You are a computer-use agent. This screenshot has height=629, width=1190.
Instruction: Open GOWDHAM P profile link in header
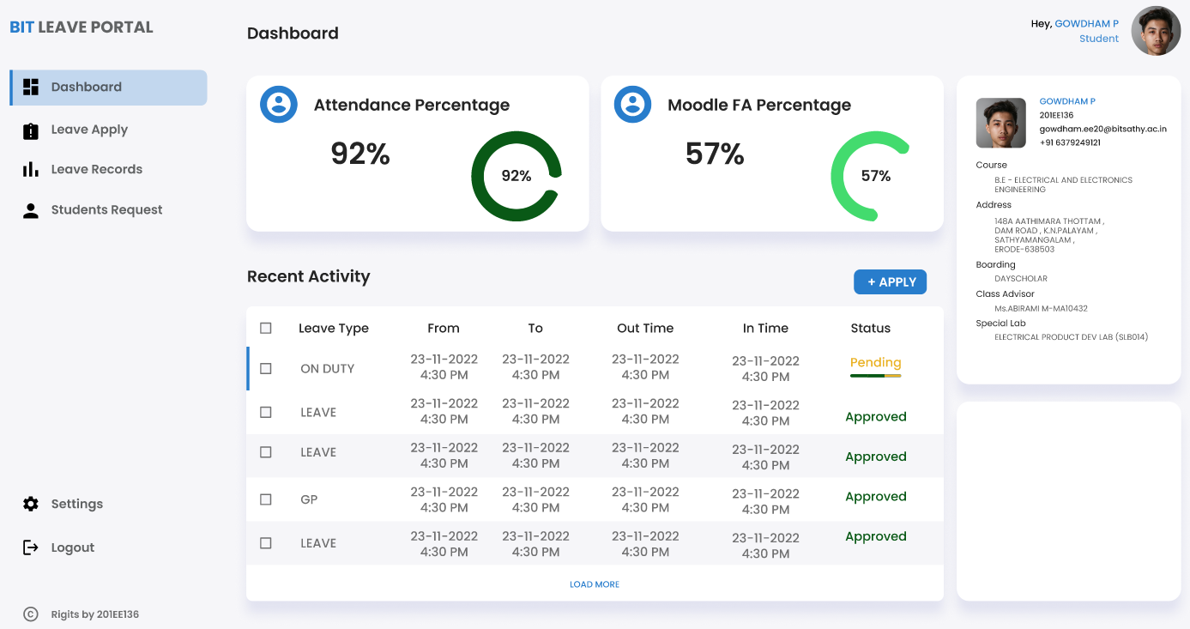[x=1086, y=23]
